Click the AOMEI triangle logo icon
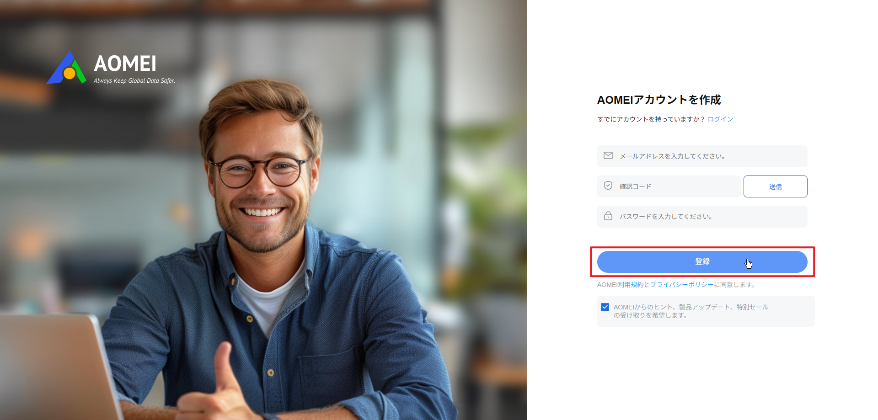This screenshot has height=420, width=878. point(67,68)
